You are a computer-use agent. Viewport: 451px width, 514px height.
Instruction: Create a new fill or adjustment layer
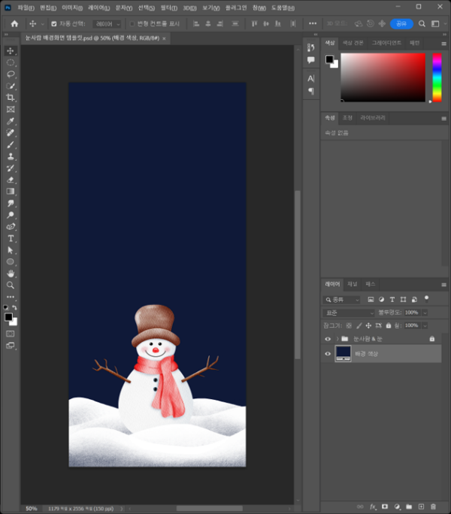click(x=397, y=506)
